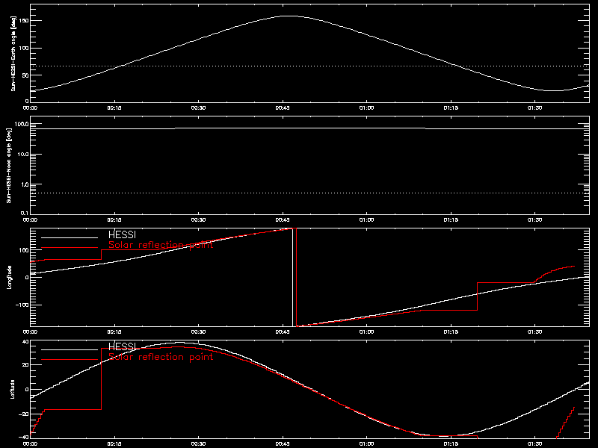Click the 1.0 tick on Moon angle axis
Image resolution: width=598 pixels, height=448 pixels.
pos(24,184)
